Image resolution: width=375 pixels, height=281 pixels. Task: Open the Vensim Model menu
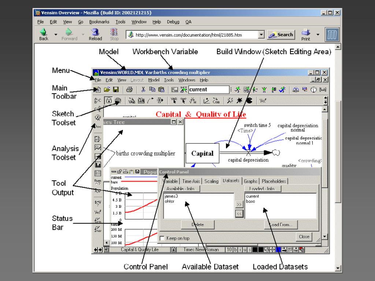[153, 80]
